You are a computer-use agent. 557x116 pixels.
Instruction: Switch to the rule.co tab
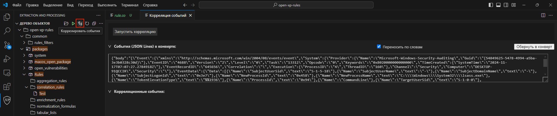120,15
